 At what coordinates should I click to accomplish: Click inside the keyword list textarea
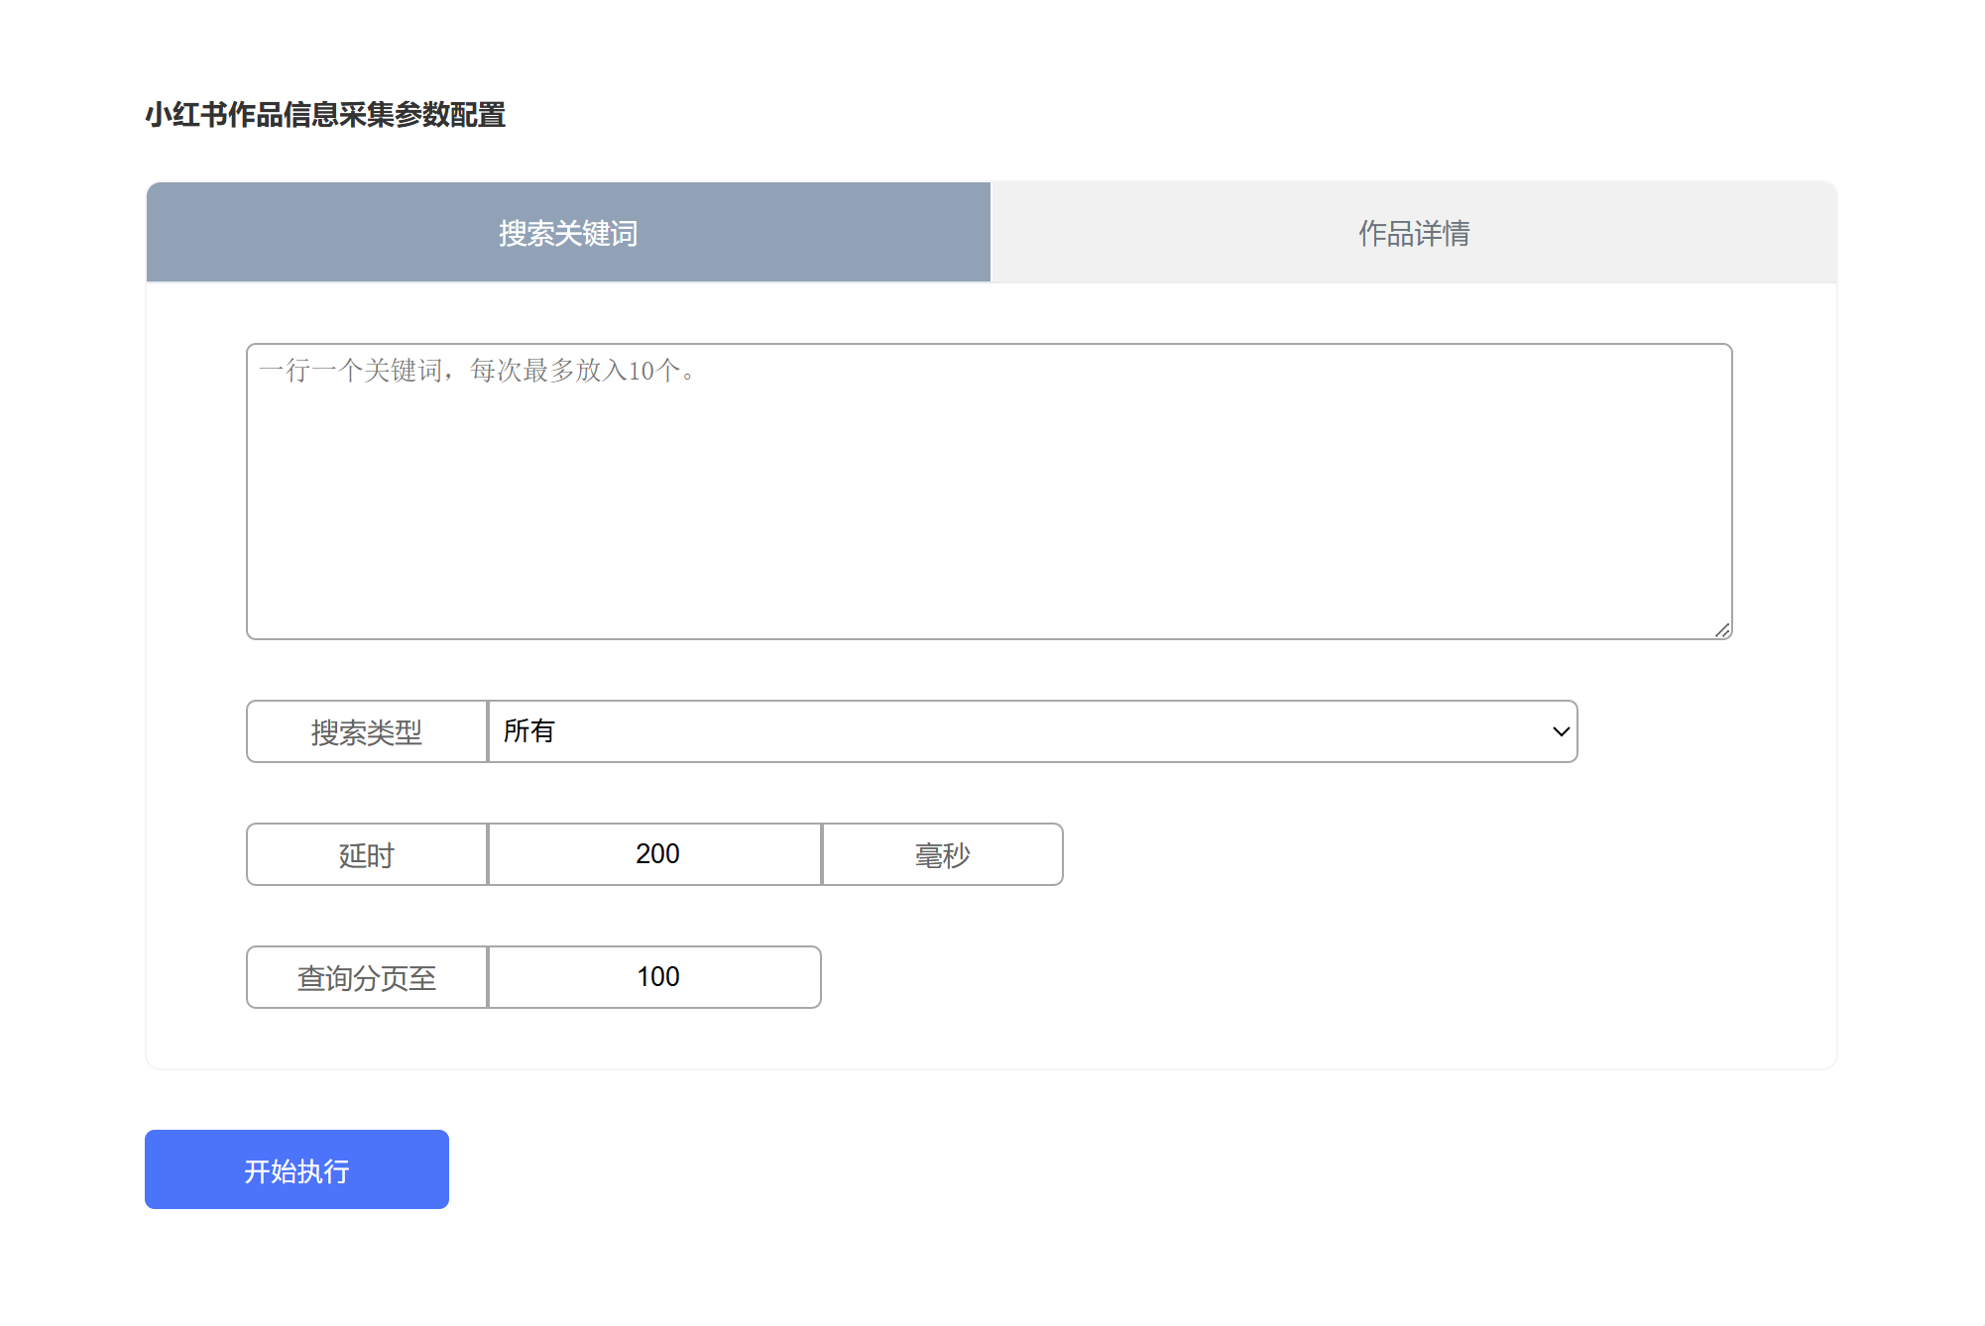(989, 505)
